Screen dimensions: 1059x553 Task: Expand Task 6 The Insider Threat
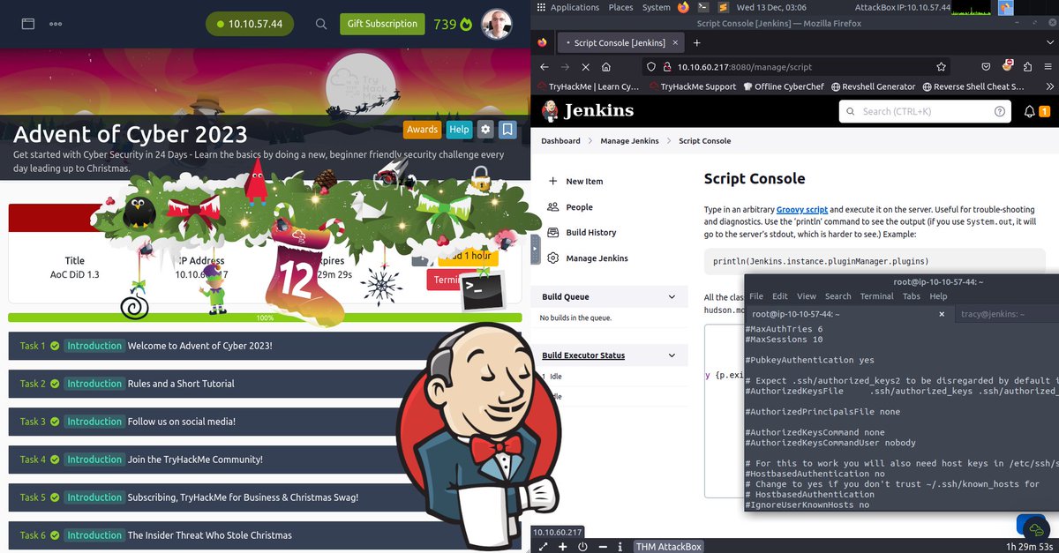(x=265, y=535)
